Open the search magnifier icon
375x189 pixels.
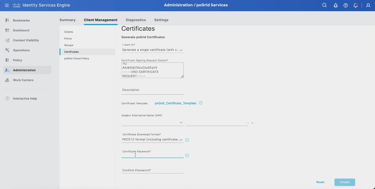coord(324,5)
